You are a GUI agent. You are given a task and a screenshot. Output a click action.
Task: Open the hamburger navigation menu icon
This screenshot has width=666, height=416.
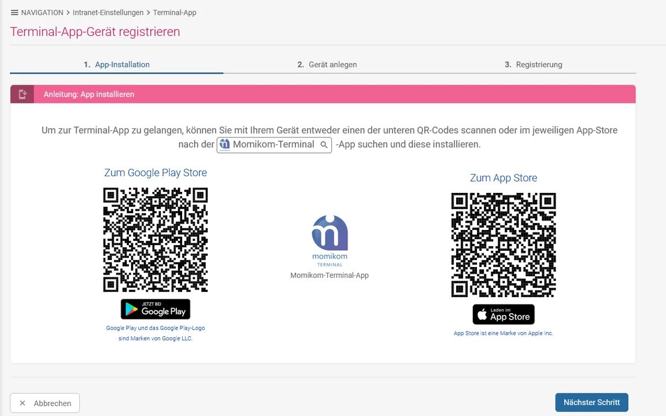(14, 13)
